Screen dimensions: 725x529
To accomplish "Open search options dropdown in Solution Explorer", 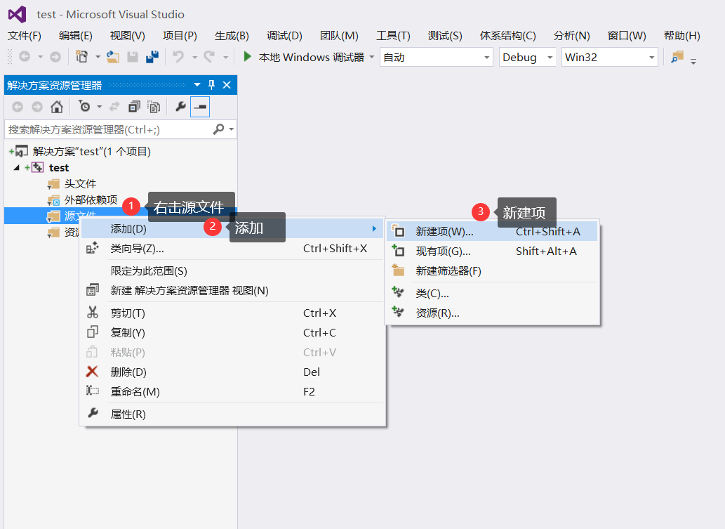I will [x=231, y=129].
